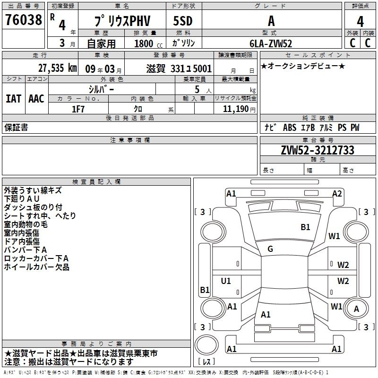Select the exterior color シルバー
The width and height of the screenshot is (378, 378).
101,89
